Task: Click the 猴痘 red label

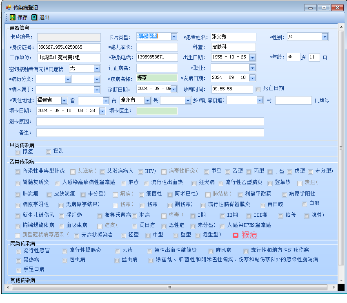Action: pyautogui.click(x=249, y=235)
